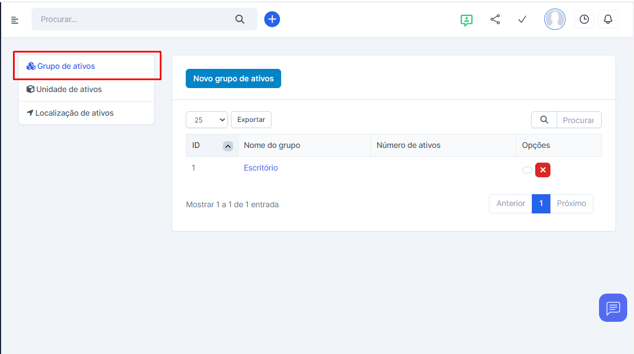Open the checkmark tasks icon

(x=522, y=20)
